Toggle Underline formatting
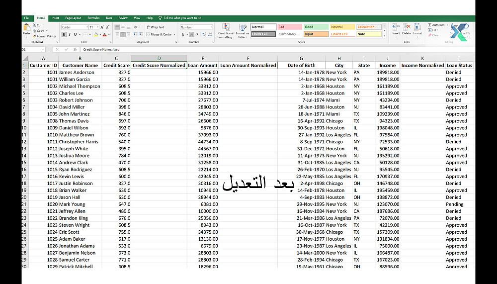This screenshot has height=284, width=497. (75, 34)
